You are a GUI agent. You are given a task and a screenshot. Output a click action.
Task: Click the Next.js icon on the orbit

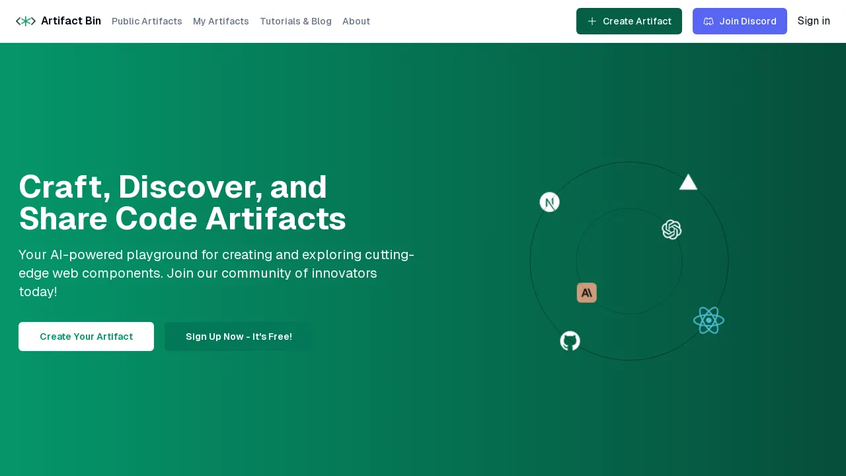click(550, 202)
